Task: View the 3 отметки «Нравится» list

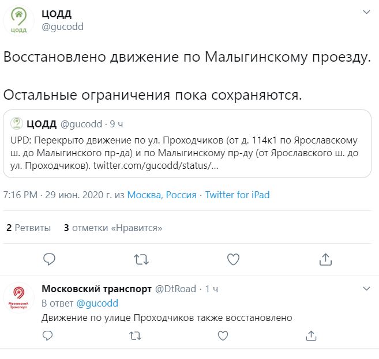Action: [x=112, y=228]
